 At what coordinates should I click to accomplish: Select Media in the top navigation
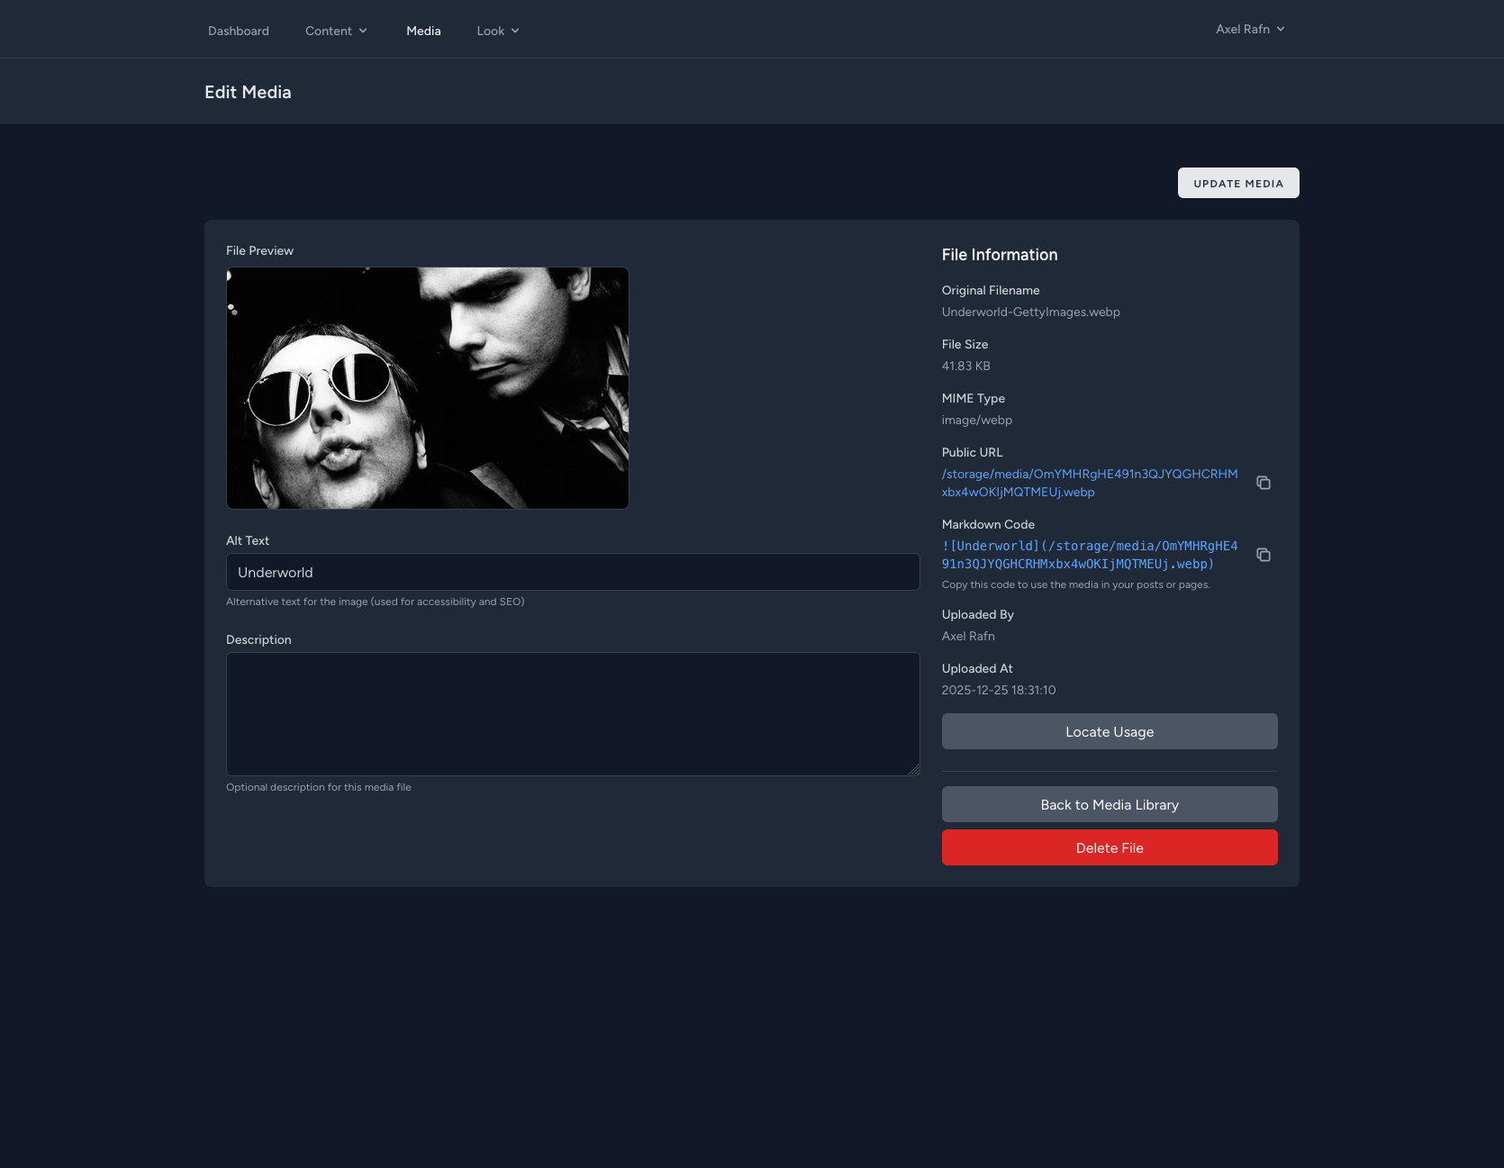(423, 31)
